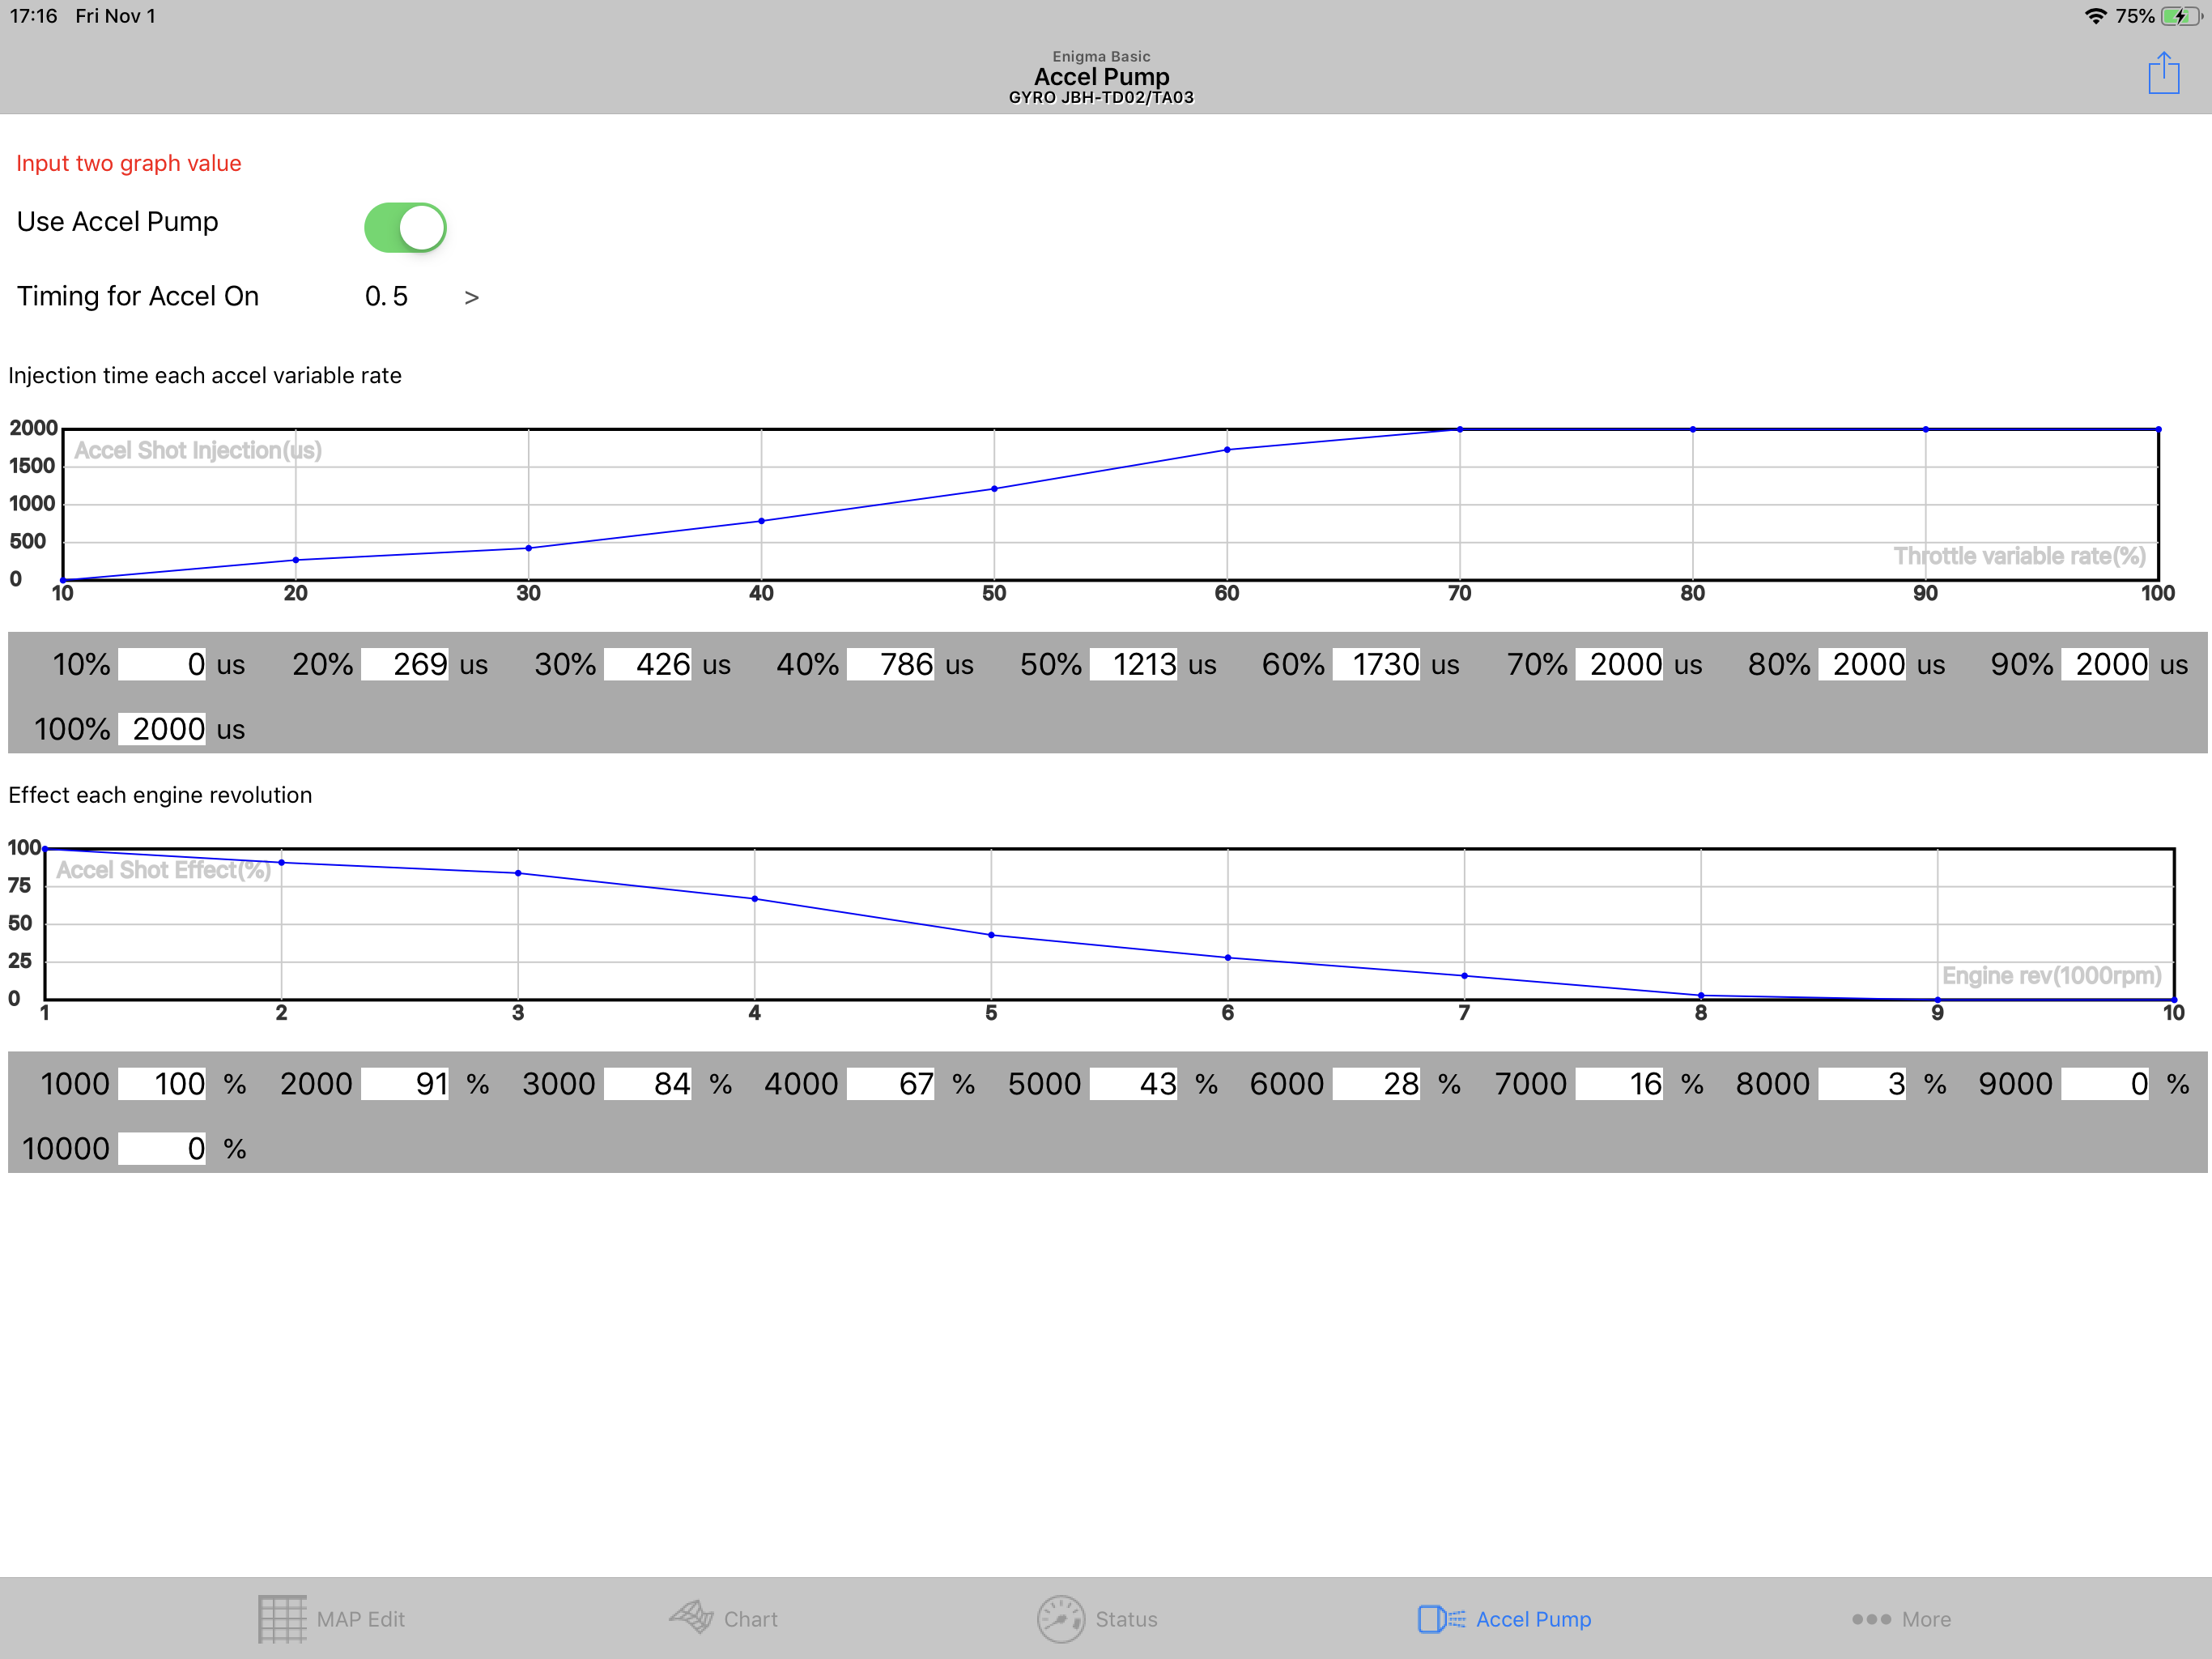
Task: Tap the share icon in the top bar
Action: [x=2163, y=74]
